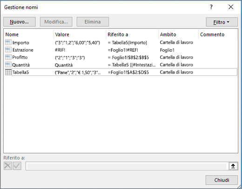Focus the Riferito a input field
The image size is (242, 189).
coord(127,166)
